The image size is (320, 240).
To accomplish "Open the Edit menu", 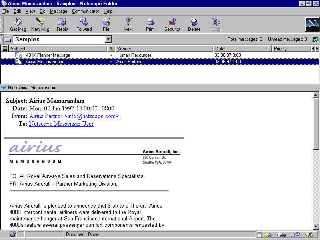I will pyautogui.click(x=17, y=11).
